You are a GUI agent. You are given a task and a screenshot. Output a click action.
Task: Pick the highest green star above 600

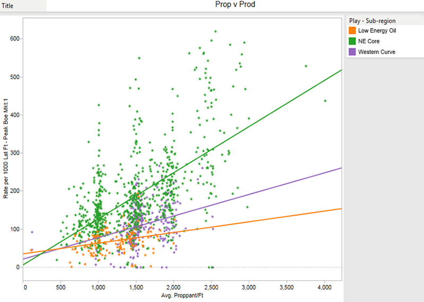[216, 31]
